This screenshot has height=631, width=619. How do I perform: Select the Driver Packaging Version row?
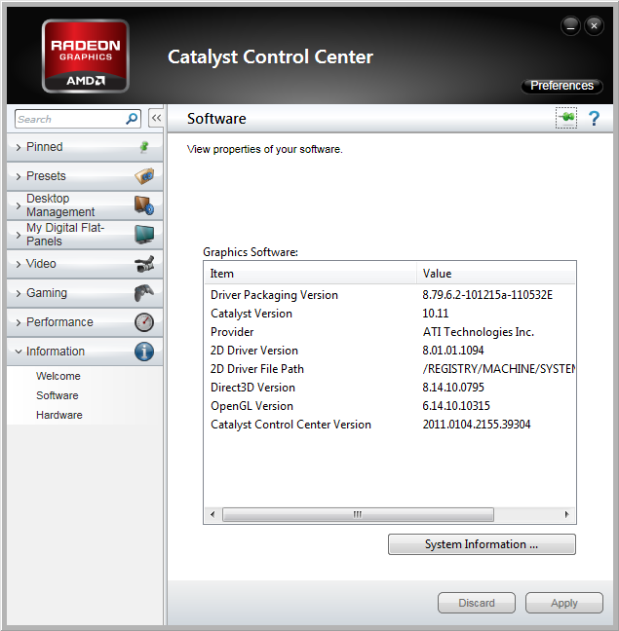coord(390,295)
